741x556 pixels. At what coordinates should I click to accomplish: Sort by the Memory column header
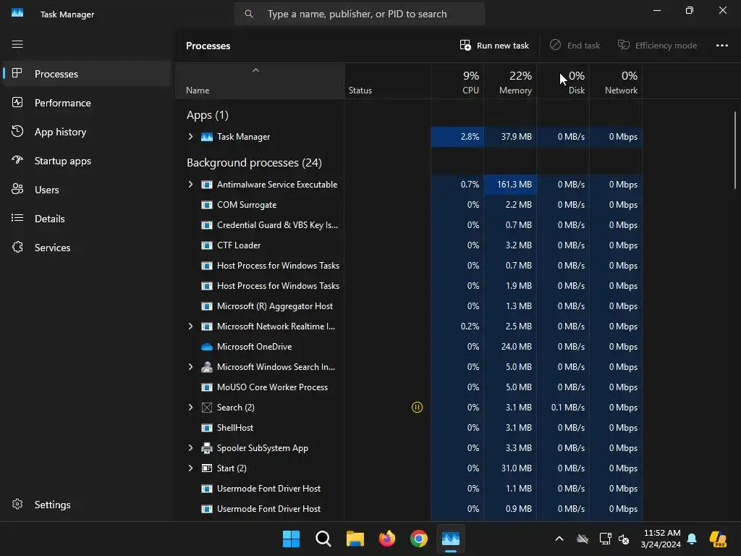click(510, 82)
